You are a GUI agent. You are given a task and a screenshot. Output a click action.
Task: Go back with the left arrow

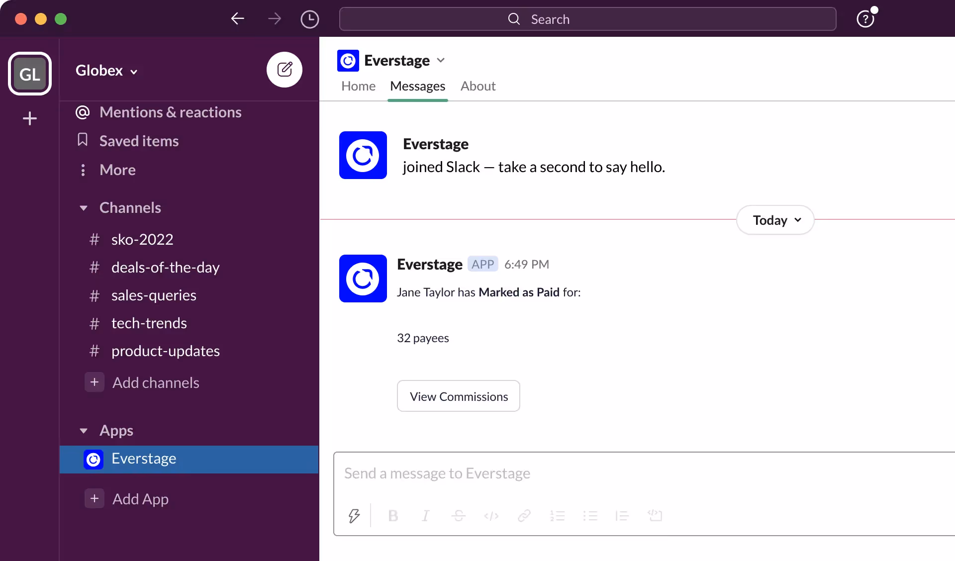point(238,19)
